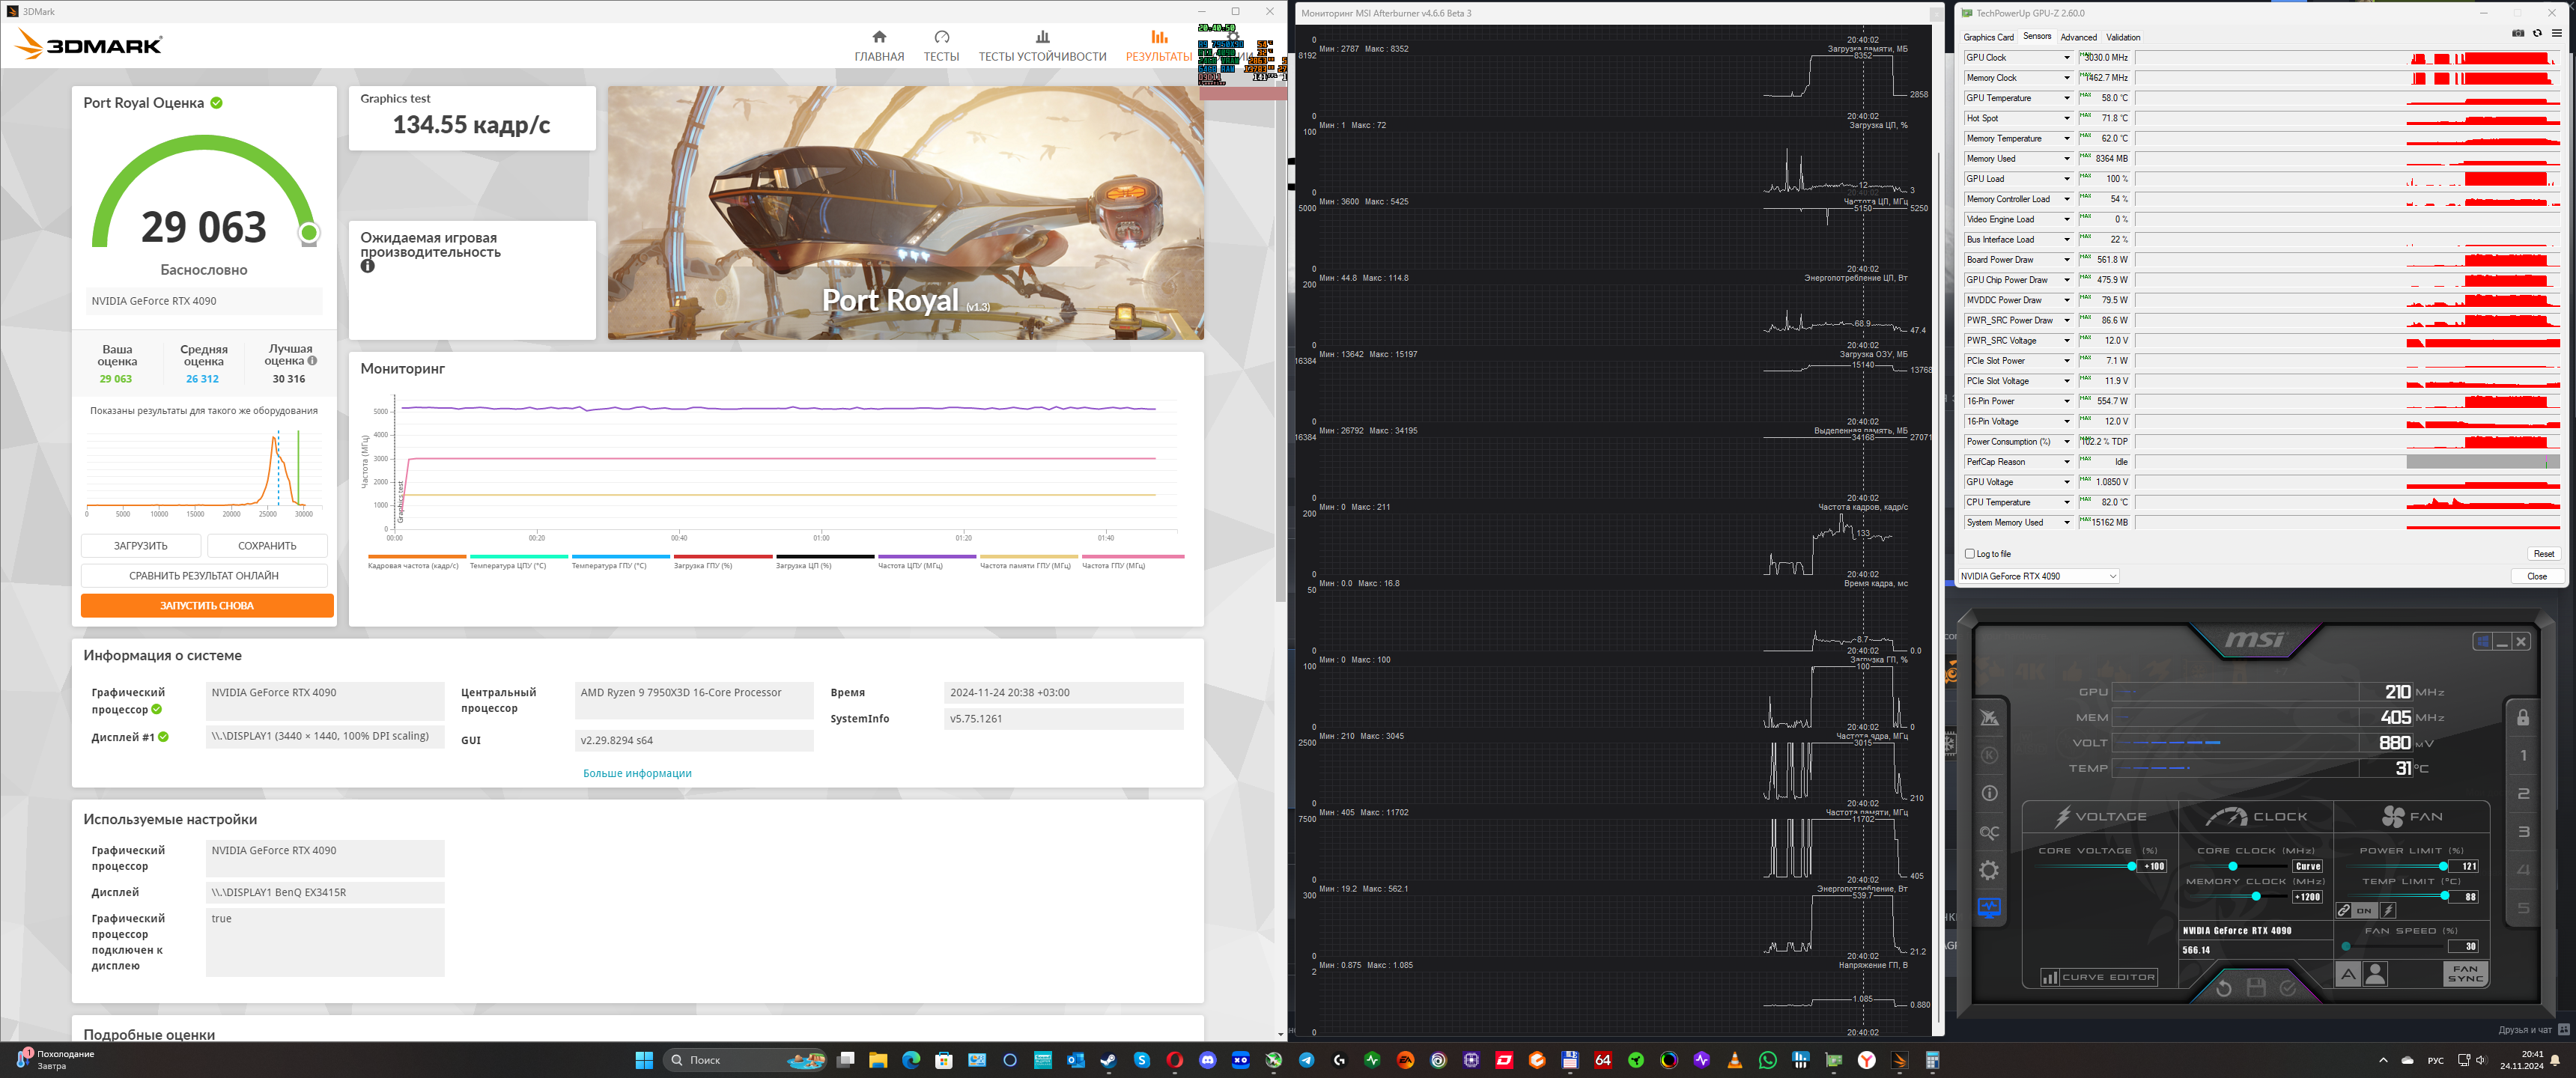The height and width of the screenshot is (1078, 2576).
Task: Switch to the Advanced tab in GPU-Z
Action: click(2078, 37)
